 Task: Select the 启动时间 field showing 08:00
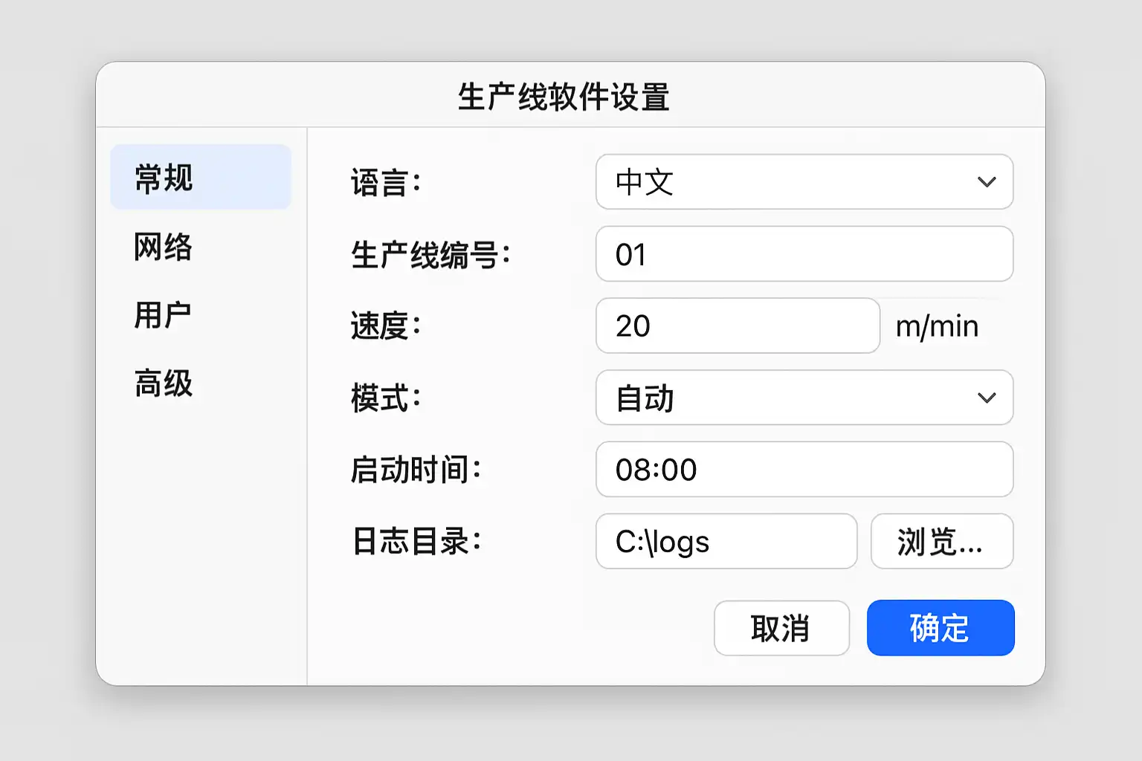click(x=804, y=470)
